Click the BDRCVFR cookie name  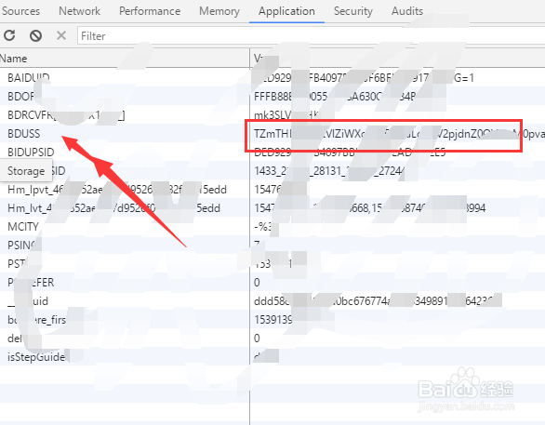pos(66,115)
